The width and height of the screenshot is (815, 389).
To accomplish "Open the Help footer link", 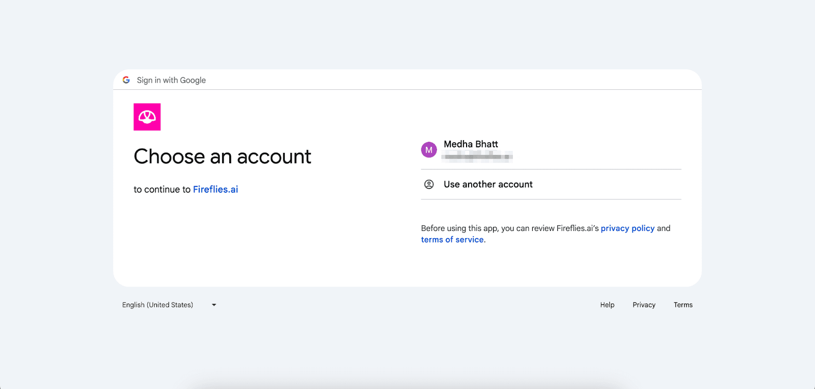I will click(x=607, y=305).
